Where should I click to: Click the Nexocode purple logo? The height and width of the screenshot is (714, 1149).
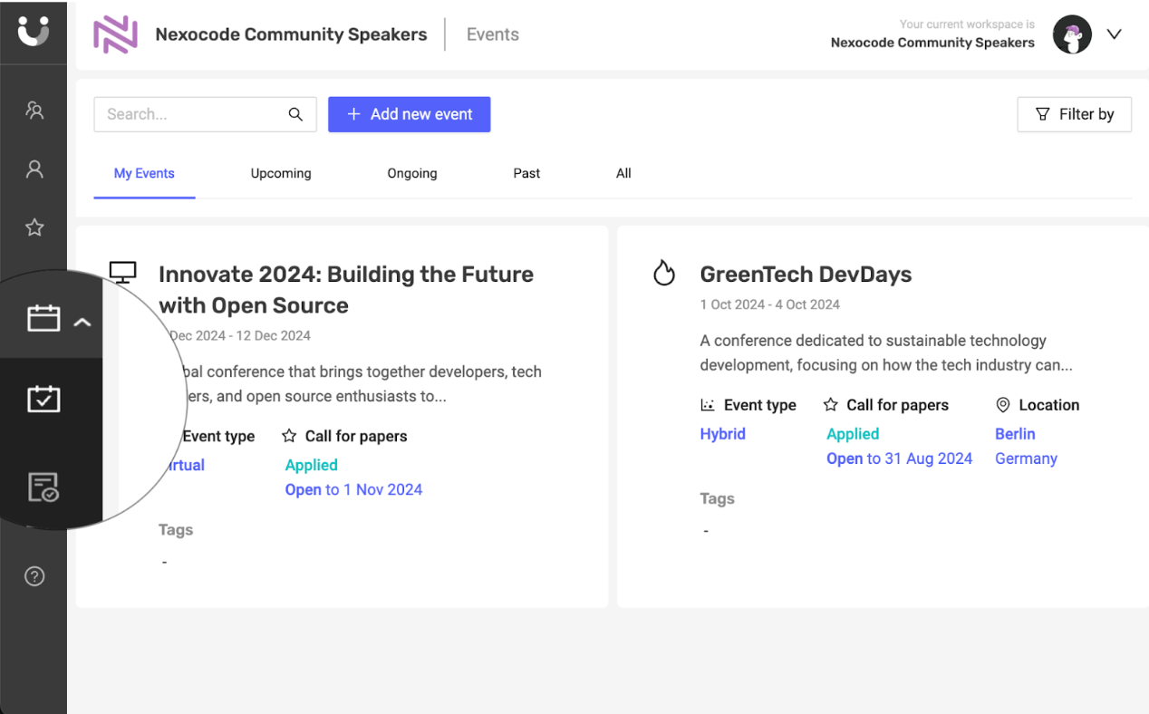pos(115,34)
